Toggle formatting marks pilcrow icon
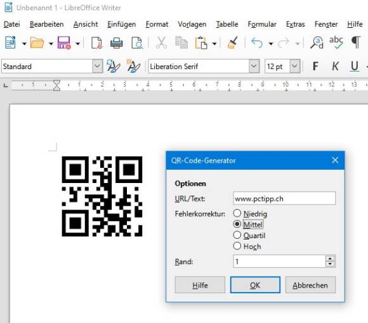 pos(356,42)
